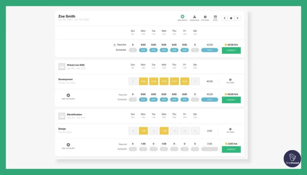Open Options for the Development category row
This screenshot has height=175, width=307.
click(x=230, y=79)
